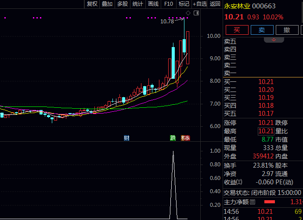Click the diamond icon above the chart

coord(188,13)
